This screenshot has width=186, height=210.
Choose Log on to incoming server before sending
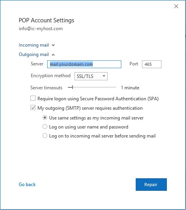tap(45, 136)
